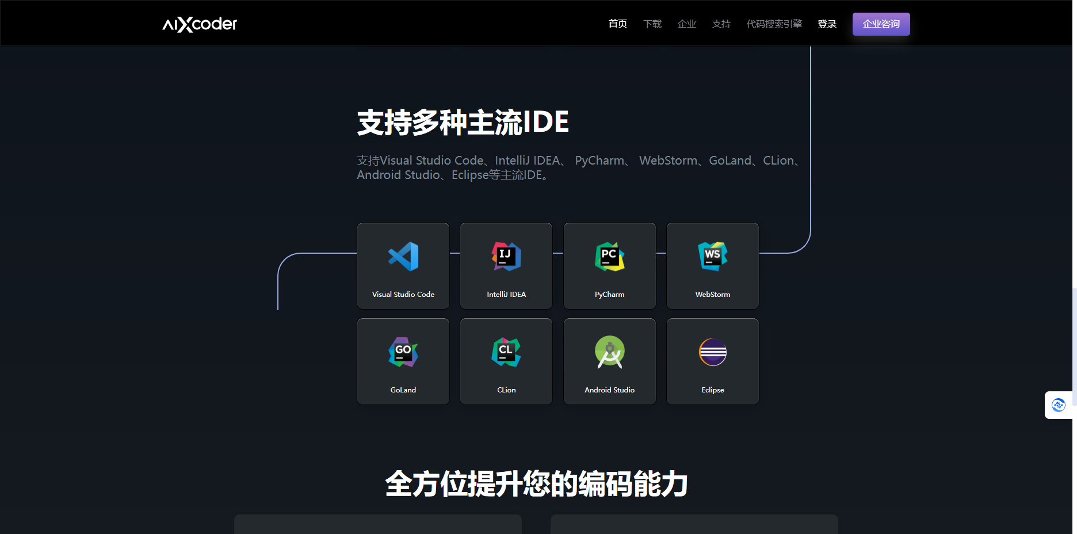Select the Eclipse icon
Viewport: 1077px width, 534px height.
(712, 352)
